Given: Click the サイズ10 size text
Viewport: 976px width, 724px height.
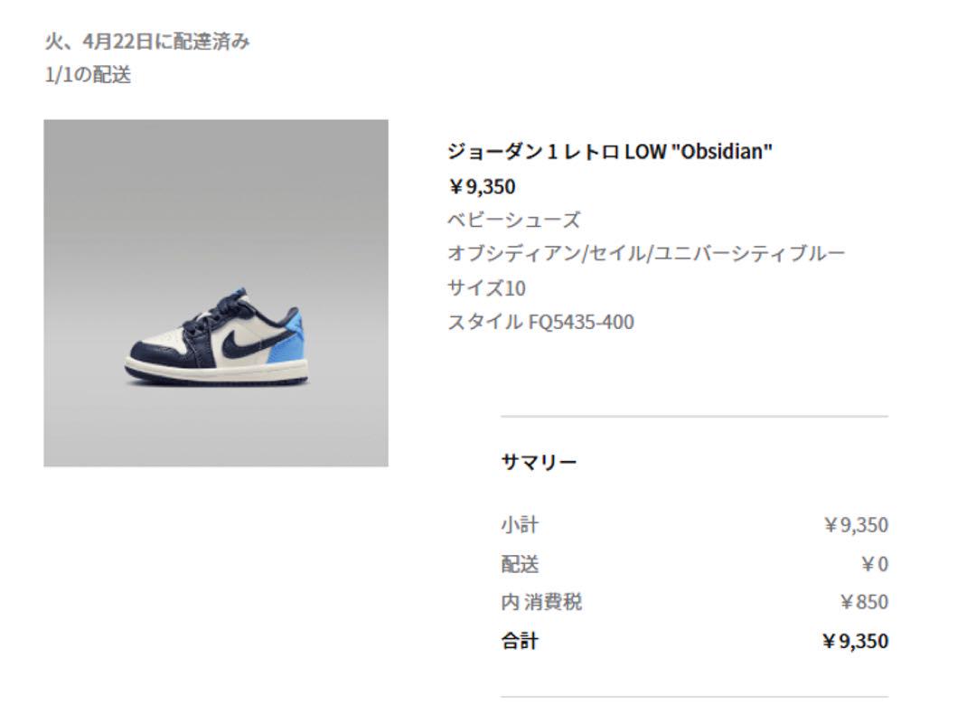Looking at the screenshot, I should pos(487,288).
